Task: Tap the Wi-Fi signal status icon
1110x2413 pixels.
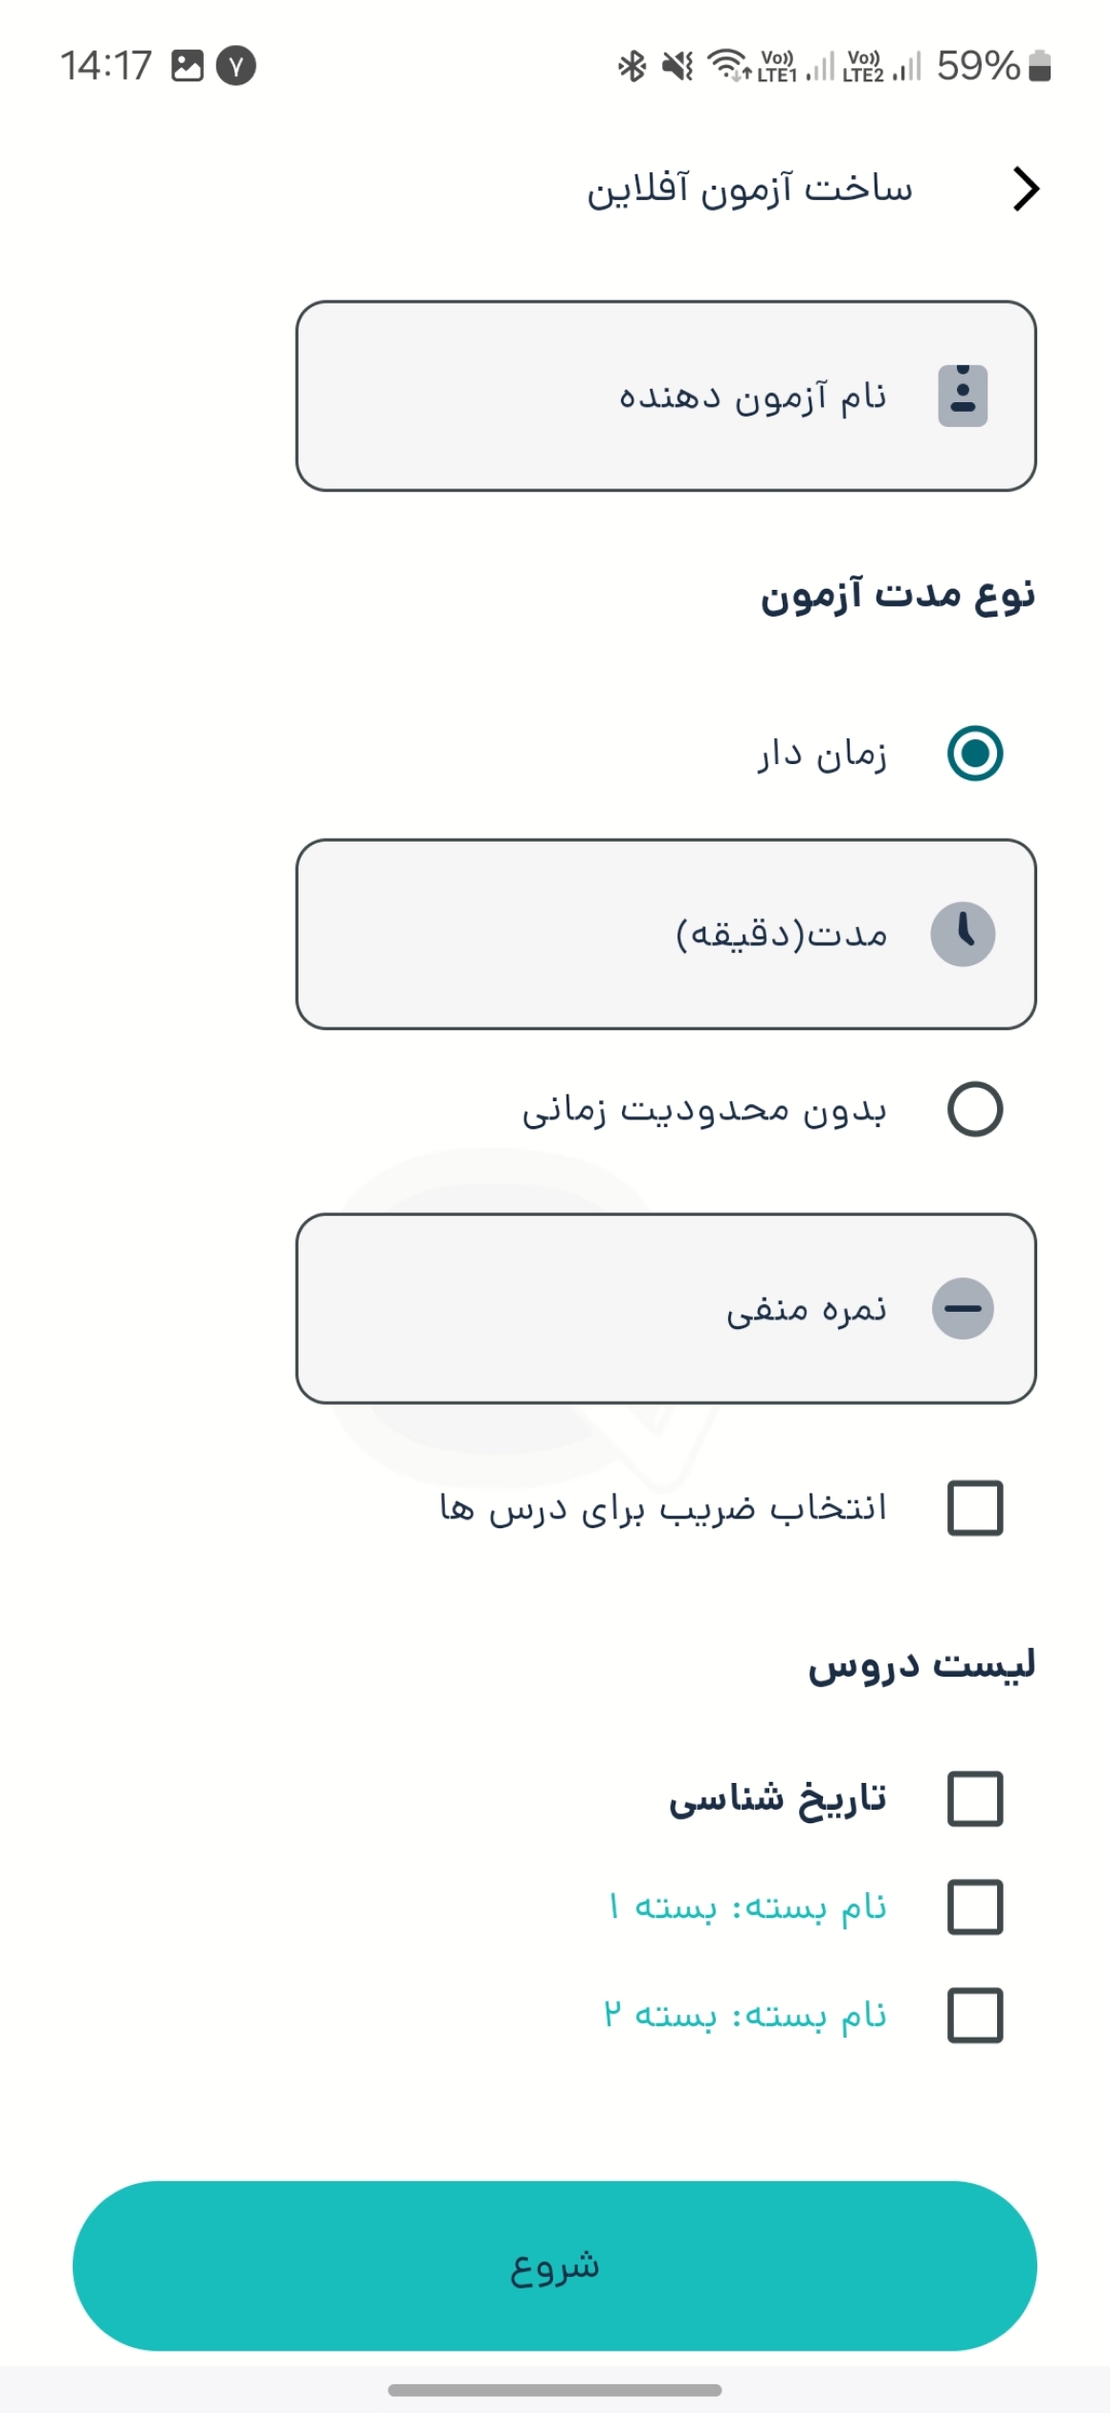Action: point(728,66)
